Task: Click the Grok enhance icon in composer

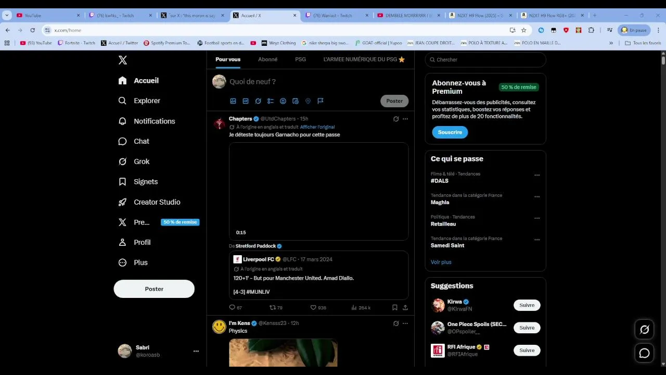Action: coord(258,101)
